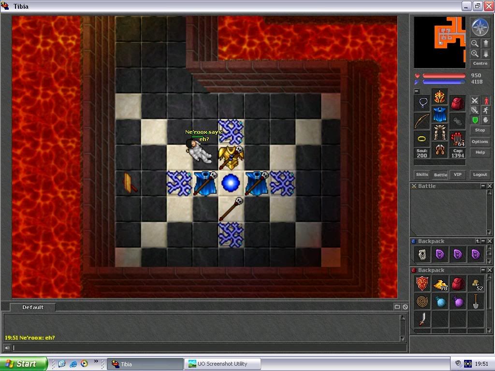Expand taskbar quick launch chevron
Screen dimensions: 495x371
pyautogui.click(x=96, y=361)
